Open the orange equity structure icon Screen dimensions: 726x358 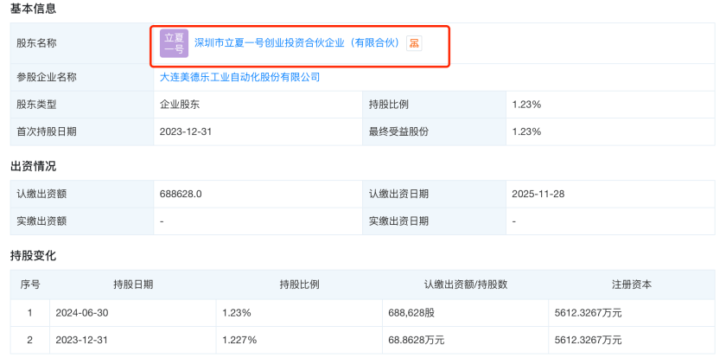click(x=414, y=43)
